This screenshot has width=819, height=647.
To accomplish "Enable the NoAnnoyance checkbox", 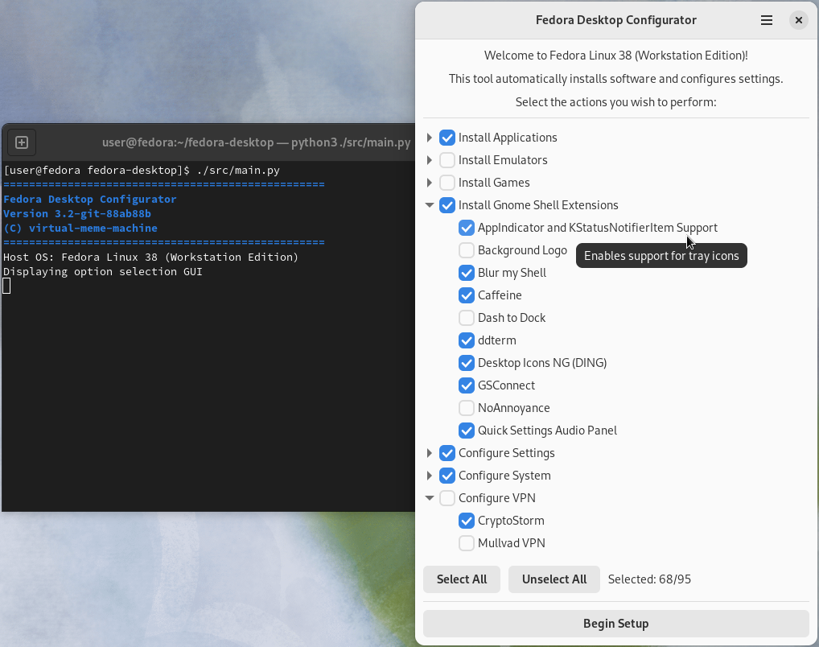I will coord(467,408).
